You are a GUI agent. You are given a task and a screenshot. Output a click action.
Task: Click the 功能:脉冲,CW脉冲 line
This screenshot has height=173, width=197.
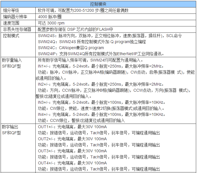click(x=116, y=72)
